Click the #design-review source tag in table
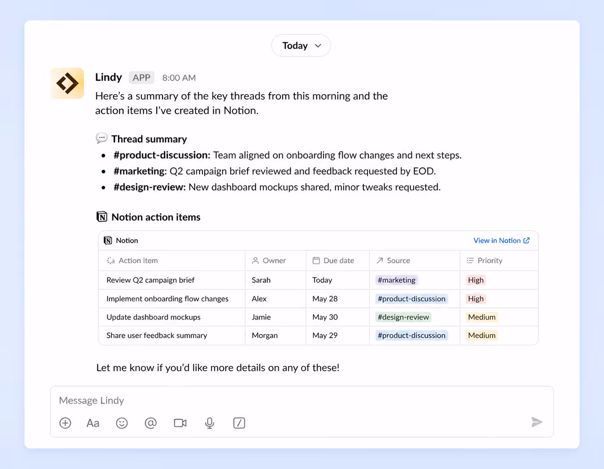The width and height of the screenshot is (604, 469). click(403, 317)
